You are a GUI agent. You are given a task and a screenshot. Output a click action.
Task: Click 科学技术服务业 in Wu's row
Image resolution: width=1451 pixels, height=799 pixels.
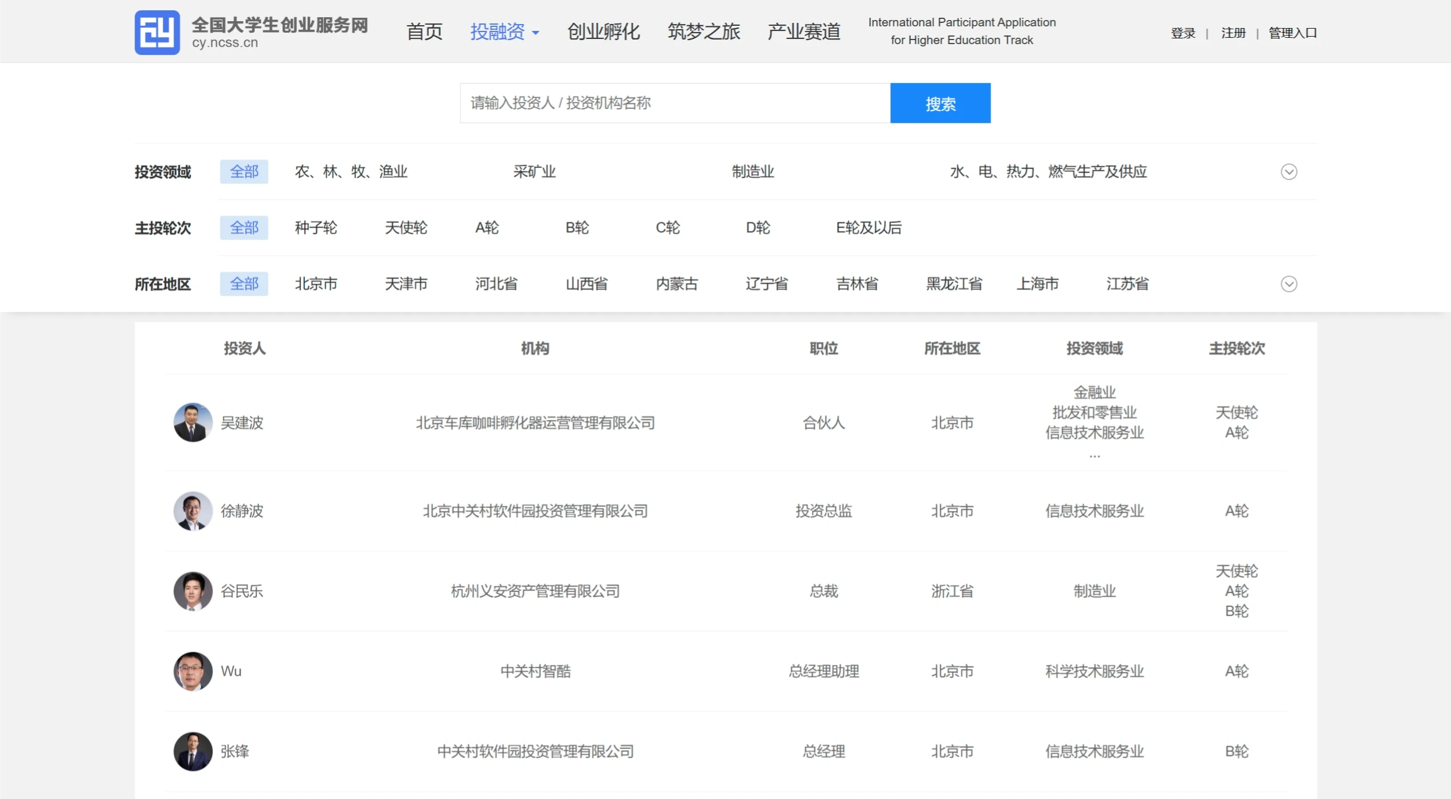tap(1094, 672)
